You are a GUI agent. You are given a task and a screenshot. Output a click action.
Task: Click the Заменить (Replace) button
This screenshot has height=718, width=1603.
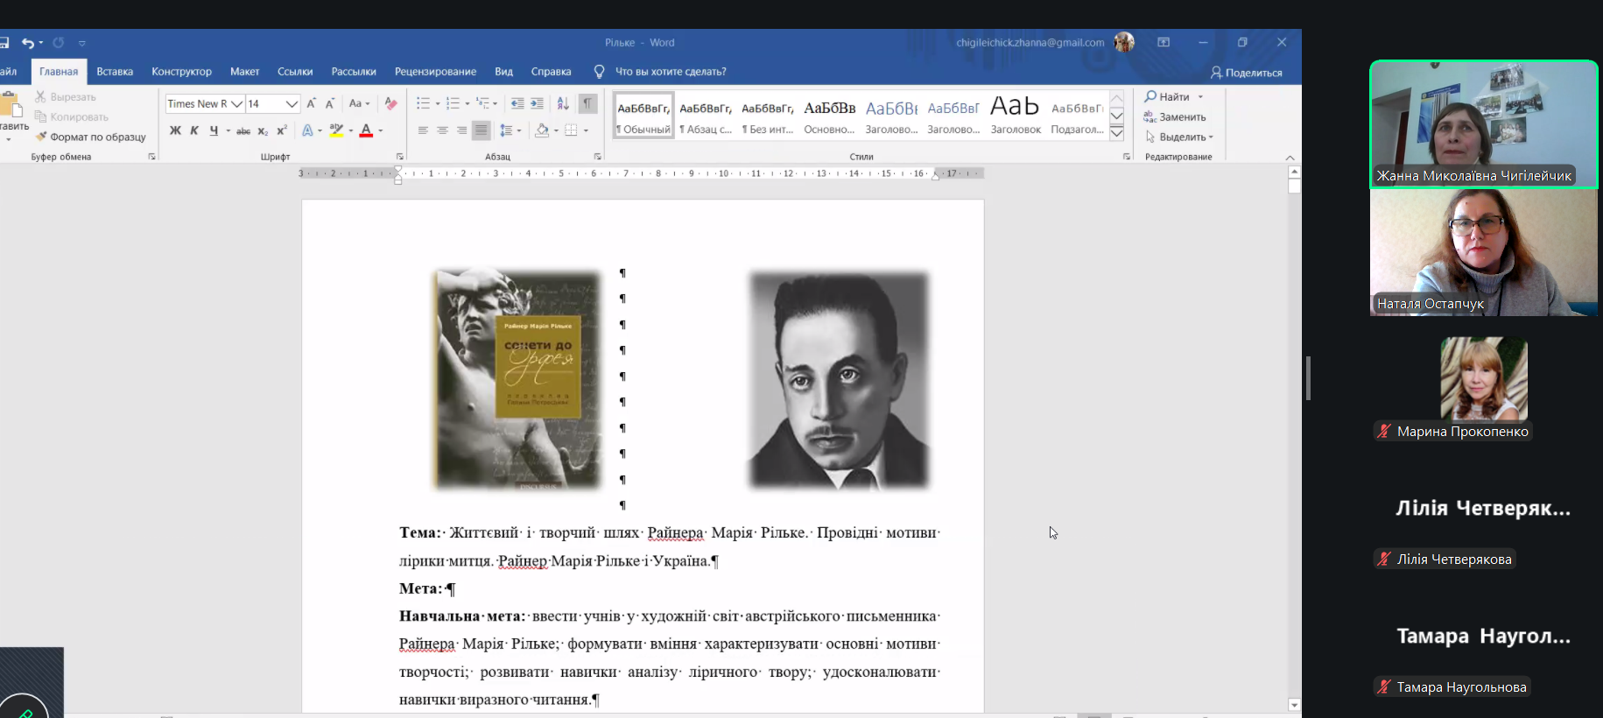coord(1175,116)
